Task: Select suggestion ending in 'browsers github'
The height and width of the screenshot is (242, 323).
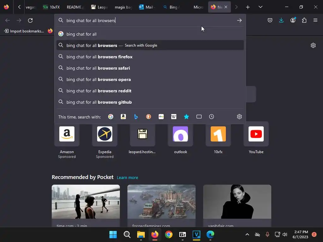Action: click(150, 102)
